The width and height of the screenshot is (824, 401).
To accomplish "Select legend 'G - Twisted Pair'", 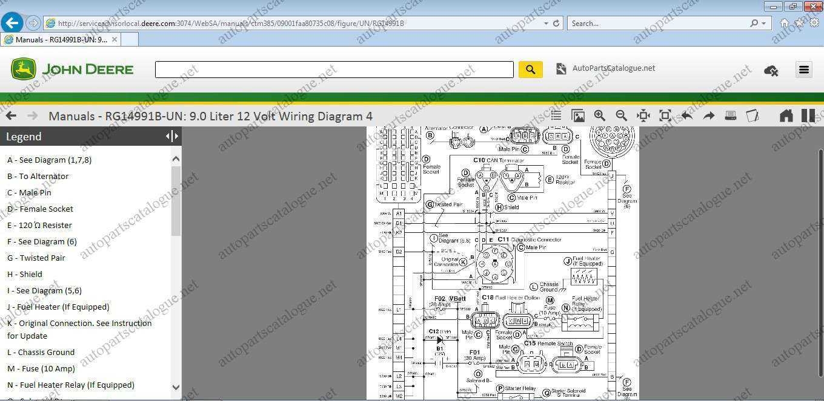I will (x=36, y=258).
